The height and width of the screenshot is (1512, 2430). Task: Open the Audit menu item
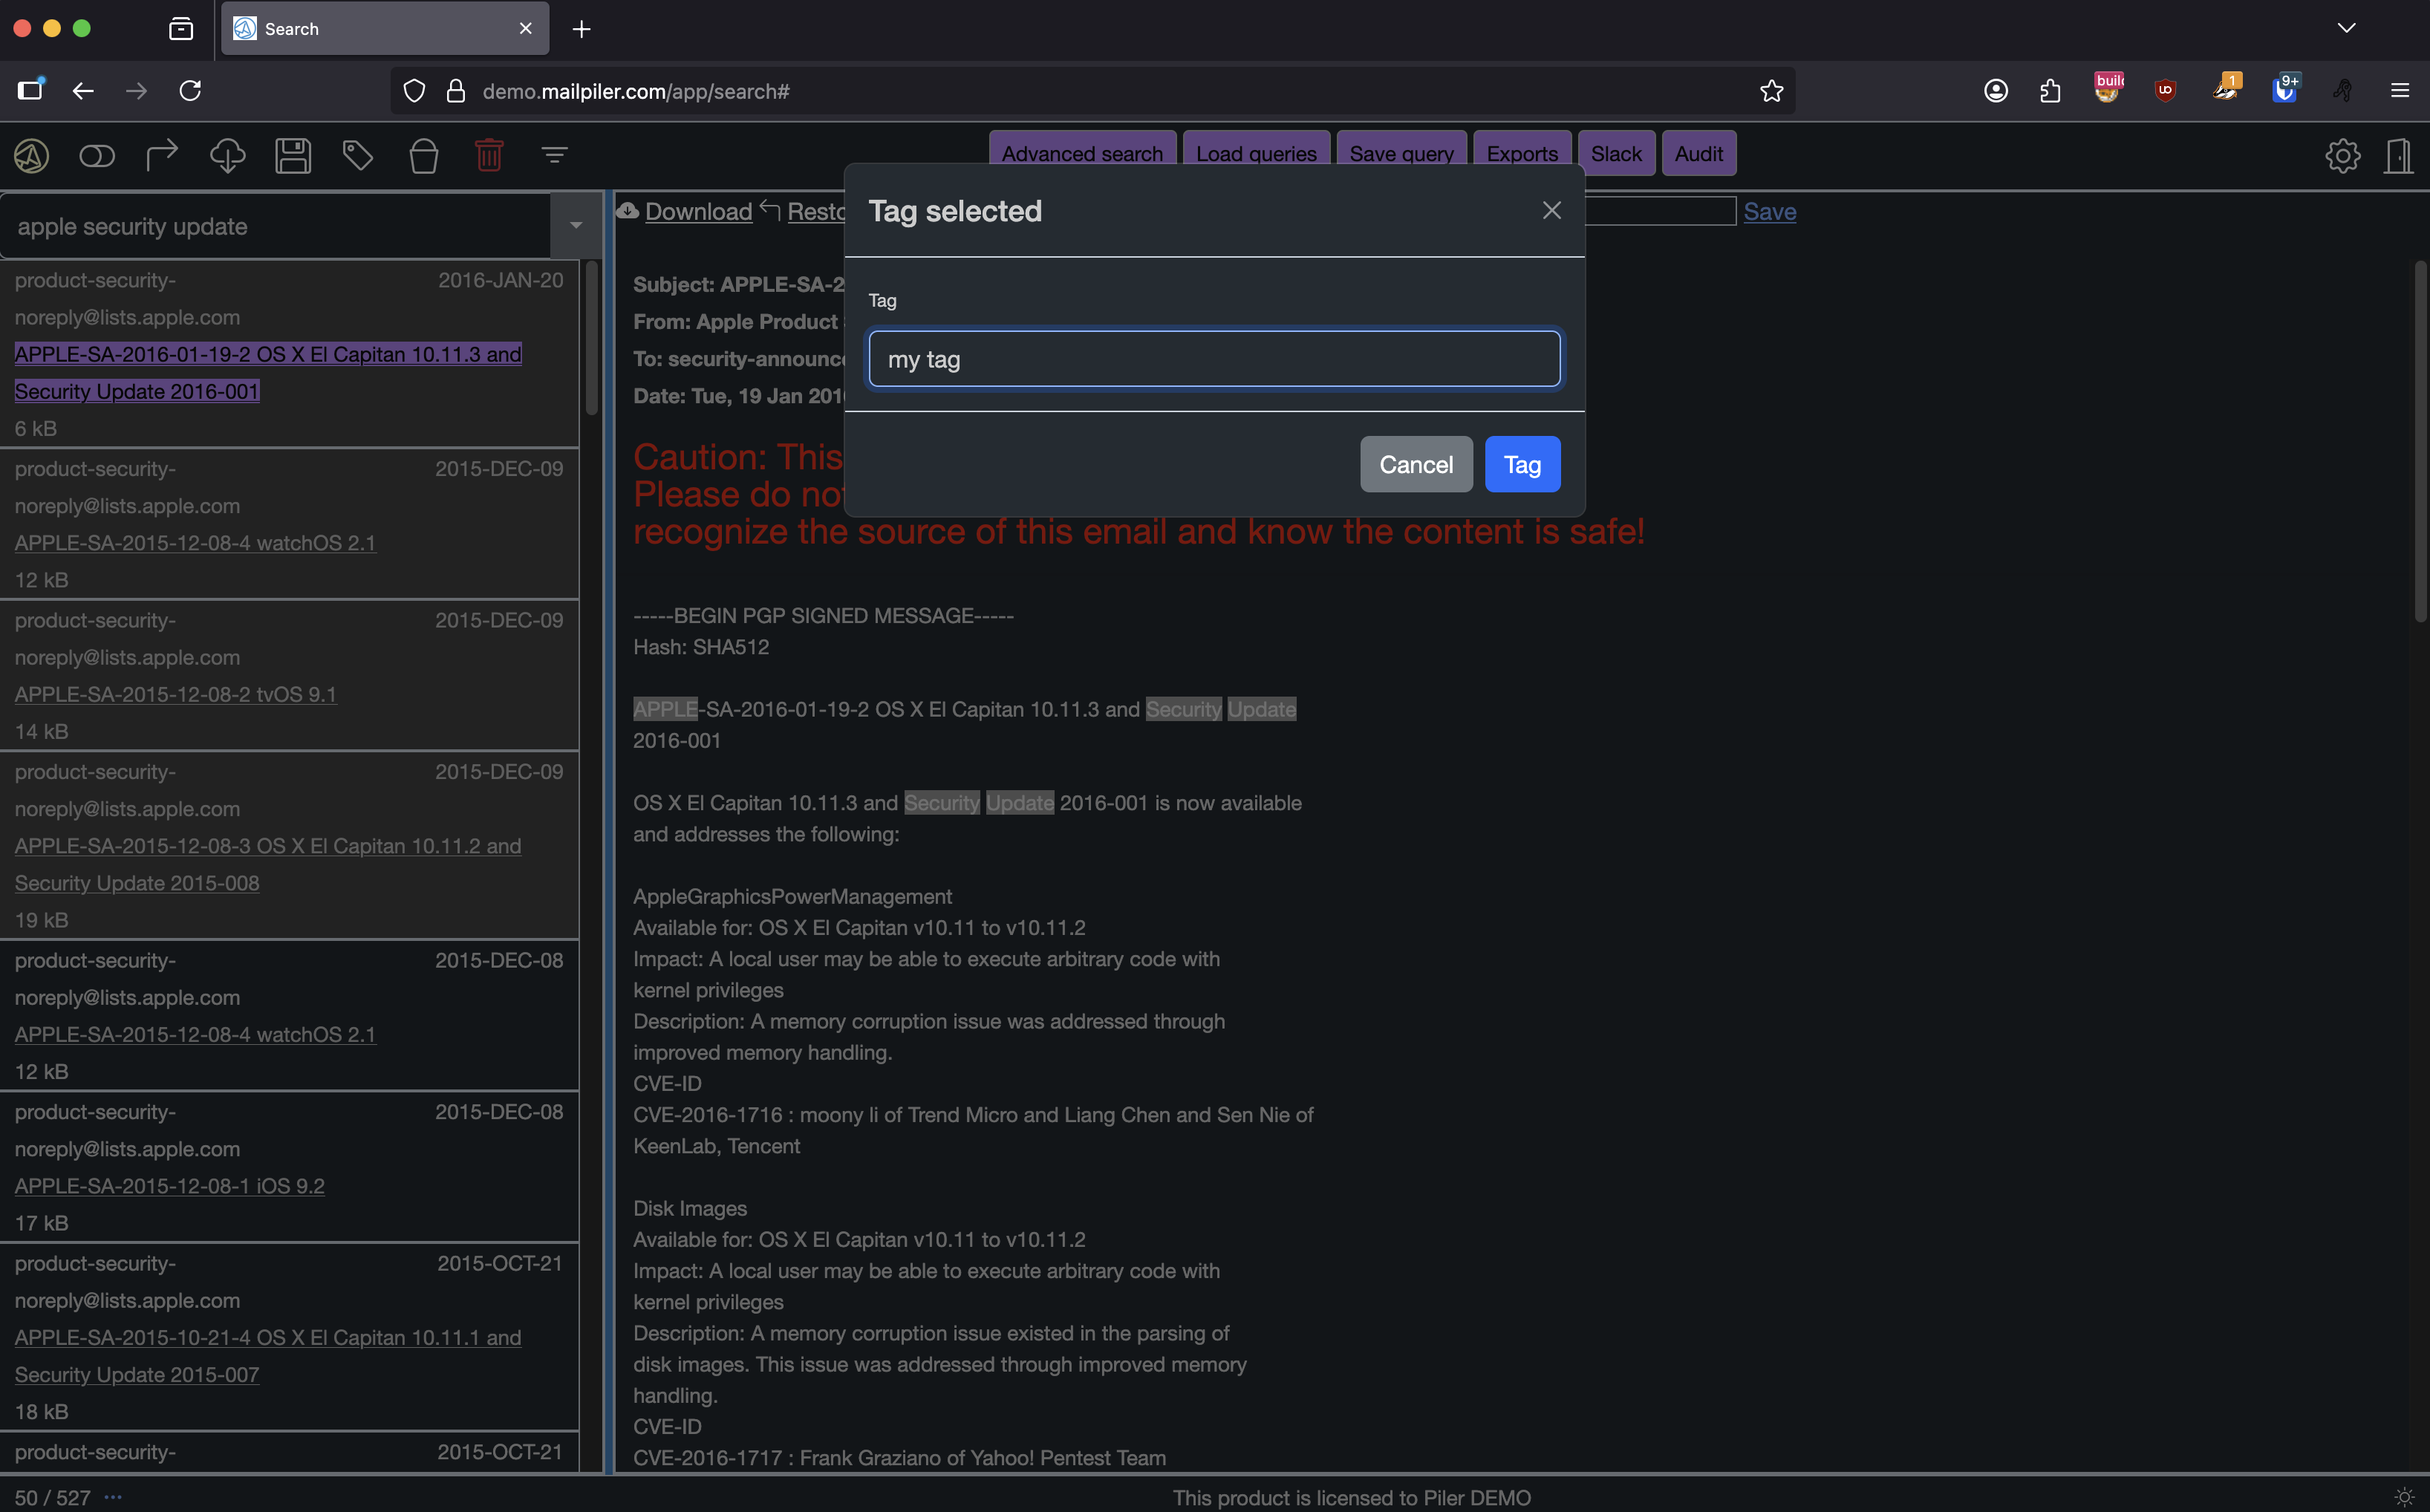(x=1698, y=154)
